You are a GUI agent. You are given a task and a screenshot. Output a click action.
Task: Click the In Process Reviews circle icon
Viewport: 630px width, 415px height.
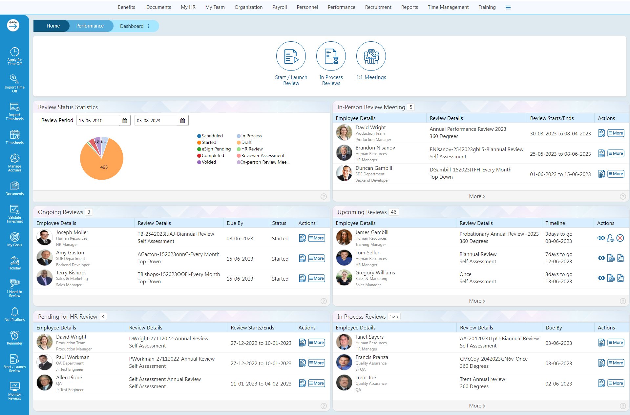(x=331, y=56)
